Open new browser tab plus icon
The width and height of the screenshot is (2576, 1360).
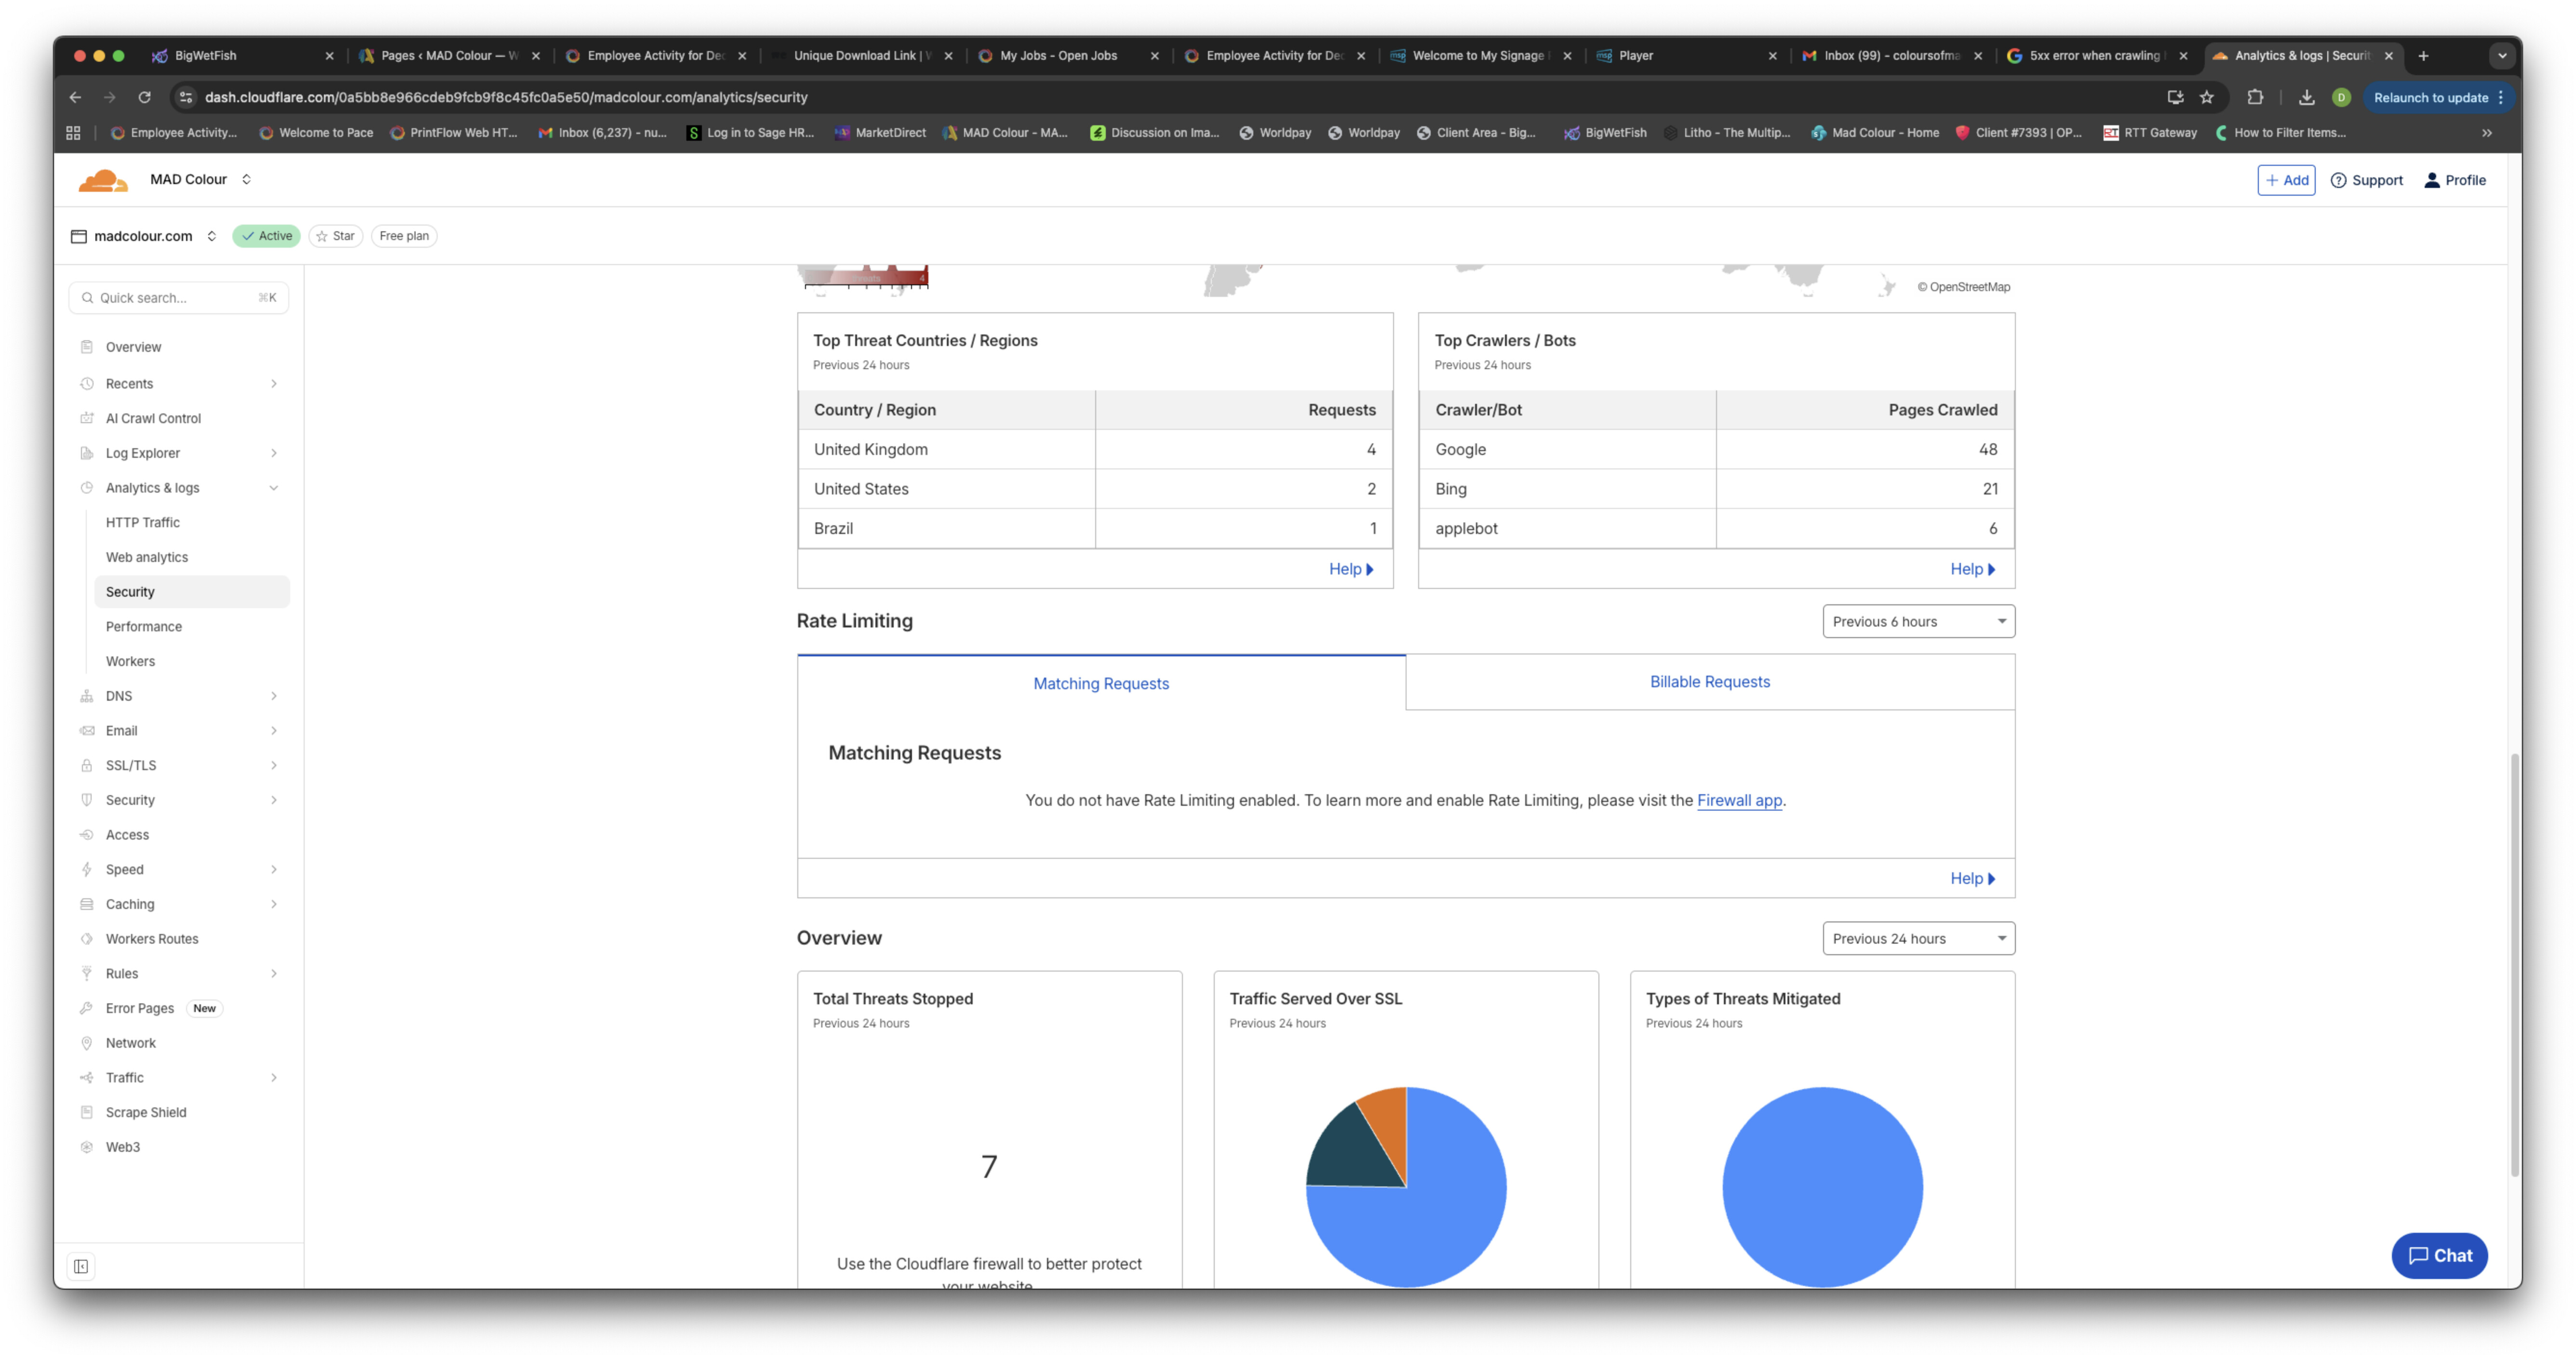[x=2423, y=56]
